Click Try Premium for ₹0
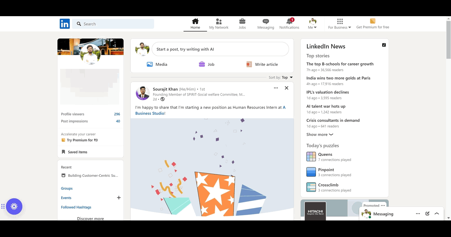 click(79, 140)
